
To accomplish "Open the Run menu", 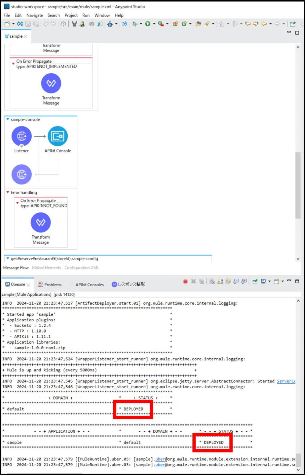I will coord(86,15).
